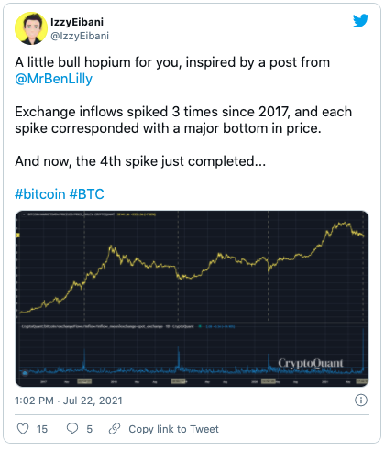Click the small cloud icon in inflow chart

26,373
